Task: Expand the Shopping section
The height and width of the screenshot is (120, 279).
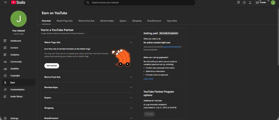Action: (x=131, y=108)
